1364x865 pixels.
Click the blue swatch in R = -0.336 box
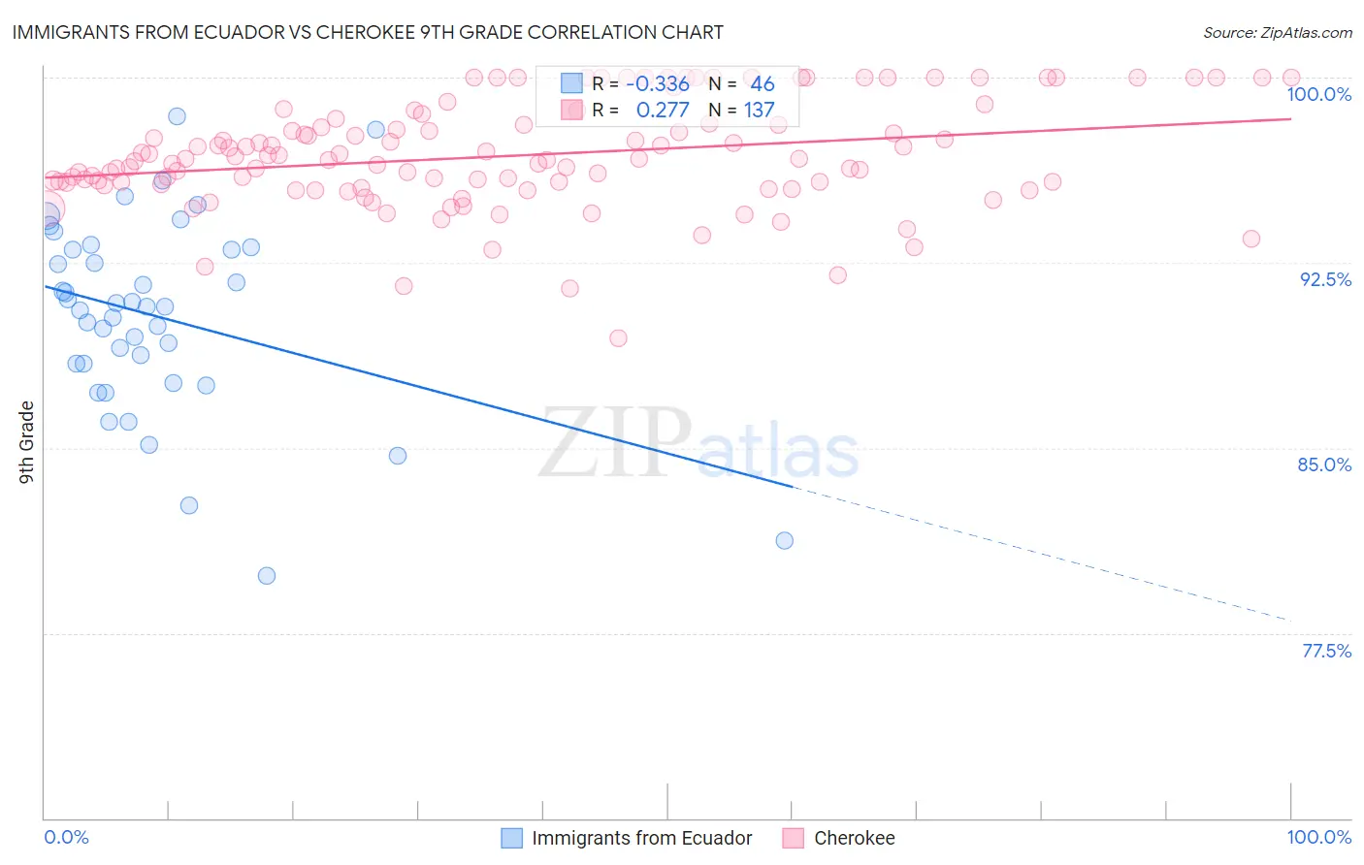click(x=571, y=83)
